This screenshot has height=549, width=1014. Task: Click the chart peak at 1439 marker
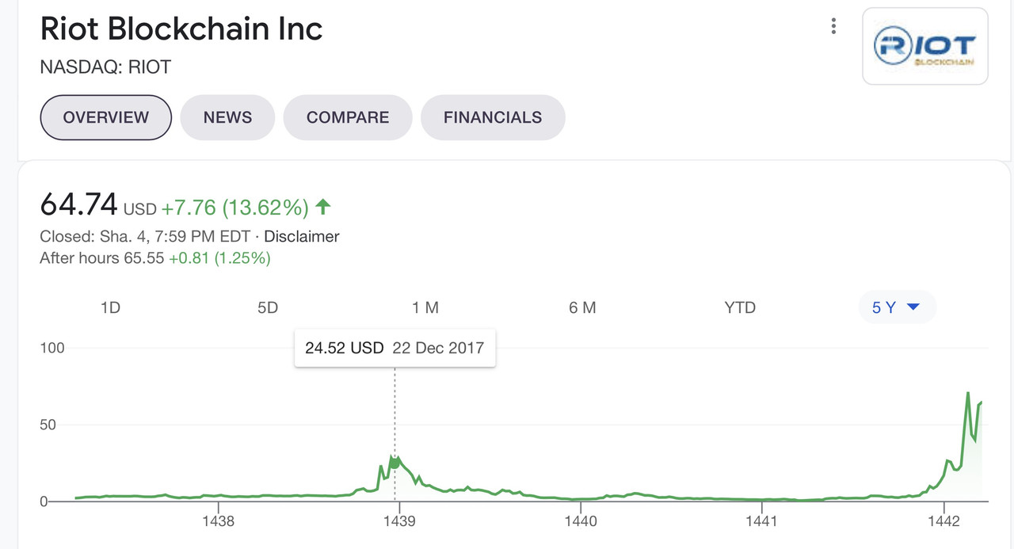[x=395, y=462]
